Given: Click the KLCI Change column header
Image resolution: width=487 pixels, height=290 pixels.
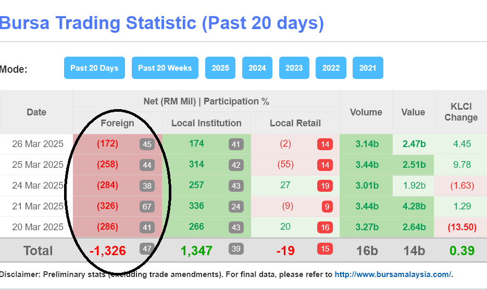Looking at the screenshot, I should 461,112.
